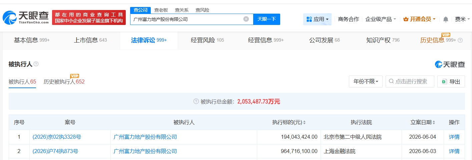Open 详情 for the 2026-06-04 case
This screenshot has width=472, height=160.
(x=454, y=137)
